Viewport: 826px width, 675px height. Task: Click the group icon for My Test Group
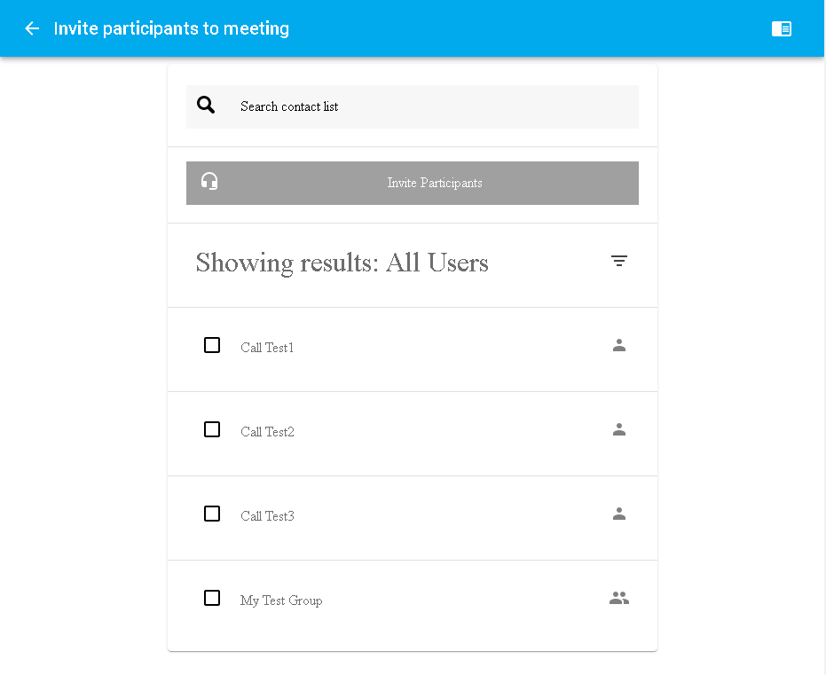pyautogui.click(x=619, y=598)
